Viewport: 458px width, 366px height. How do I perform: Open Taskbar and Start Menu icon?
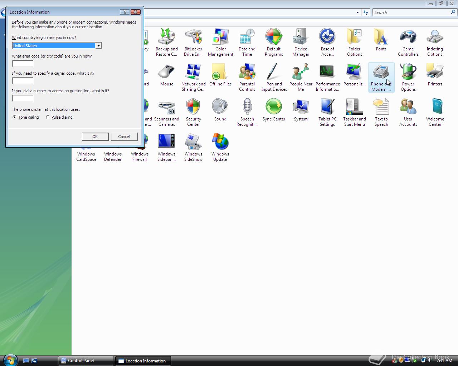click(354, 112)
